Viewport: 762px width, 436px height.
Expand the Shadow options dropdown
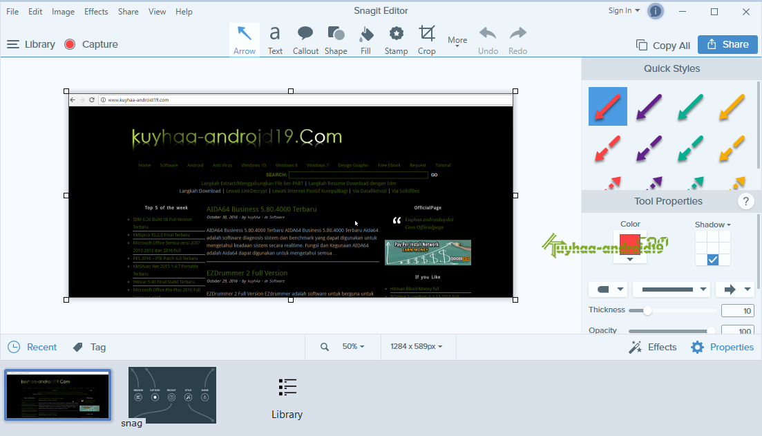(x=713, y=225)
